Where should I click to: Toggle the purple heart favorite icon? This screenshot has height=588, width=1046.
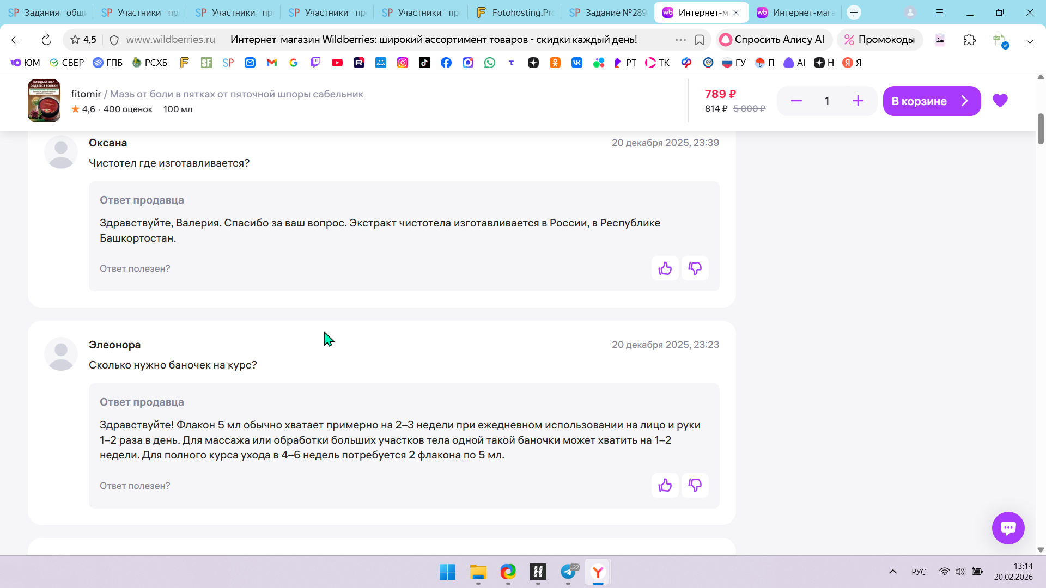coord(1000,101)
